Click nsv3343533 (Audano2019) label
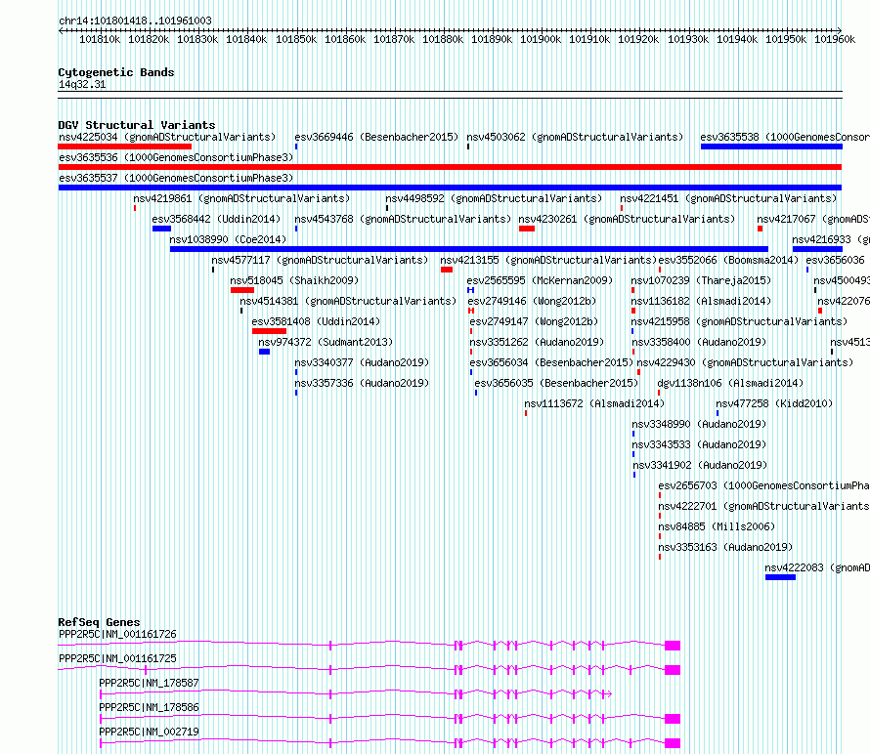 (699, 444)
